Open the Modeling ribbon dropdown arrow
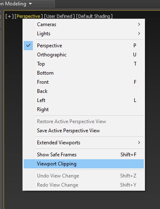 click(30, 4)
